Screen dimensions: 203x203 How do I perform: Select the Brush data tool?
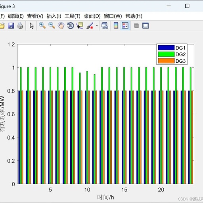(90, 25)
